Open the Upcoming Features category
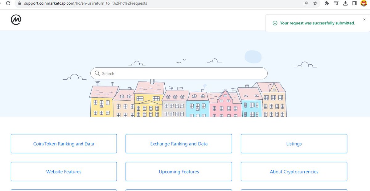 tap(179, 172)
